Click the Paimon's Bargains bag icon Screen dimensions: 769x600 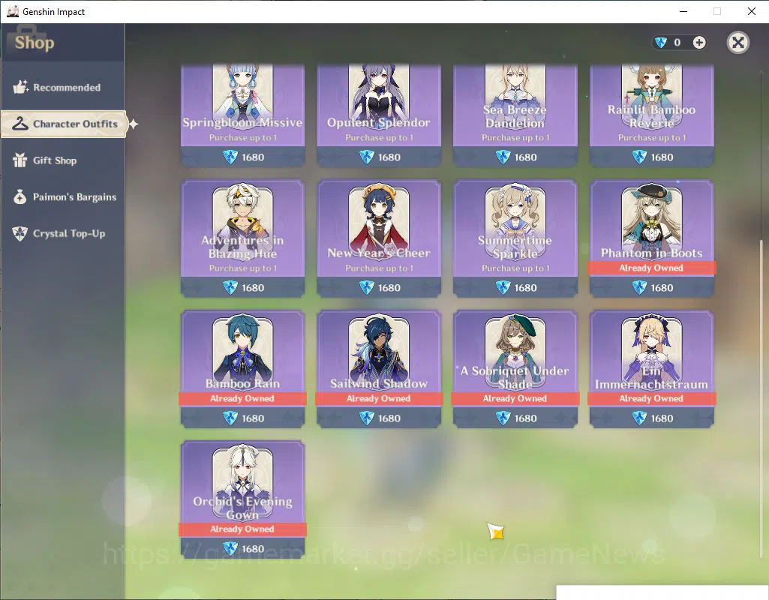[20, 196]
